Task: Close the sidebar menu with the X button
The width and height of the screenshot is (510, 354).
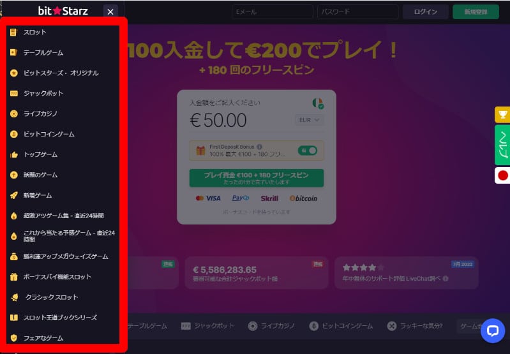Action: tap(110, 11)
